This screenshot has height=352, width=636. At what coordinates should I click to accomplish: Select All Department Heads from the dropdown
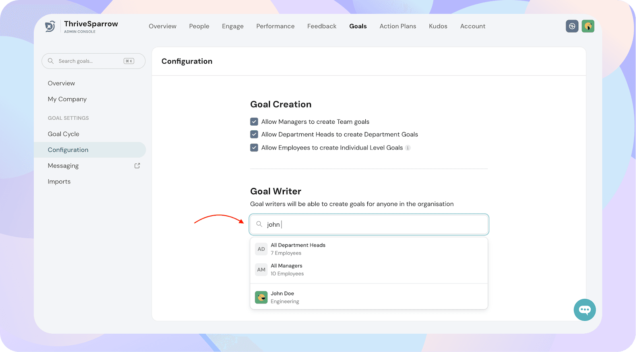tap(369, 249)
